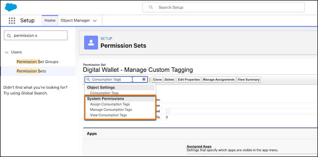Switch to the Home tab
This screenshot has width=318, height=157.
coord(50,21)
